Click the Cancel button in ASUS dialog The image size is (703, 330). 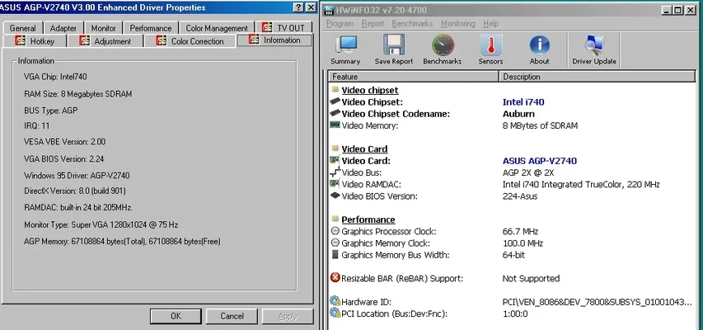(x=232, y=316)
